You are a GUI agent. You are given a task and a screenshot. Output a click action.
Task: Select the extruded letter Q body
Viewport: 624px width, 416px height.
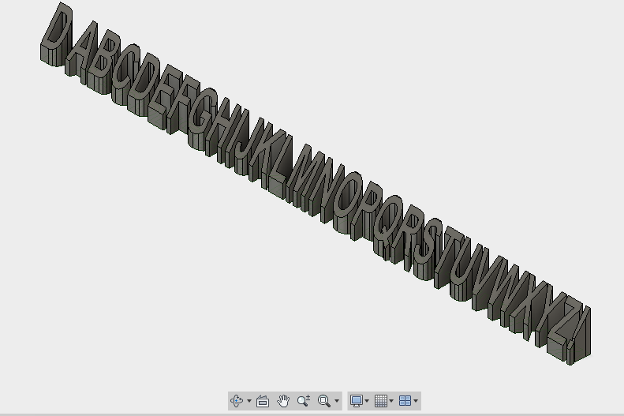[x=387, y=225]
